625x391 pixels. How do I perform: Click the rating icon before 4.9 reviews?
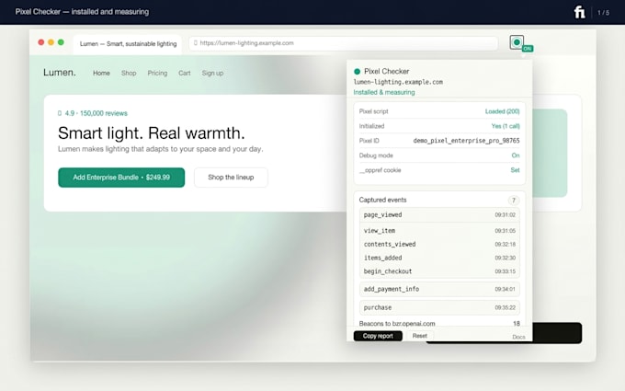click(x=60, y=113)
